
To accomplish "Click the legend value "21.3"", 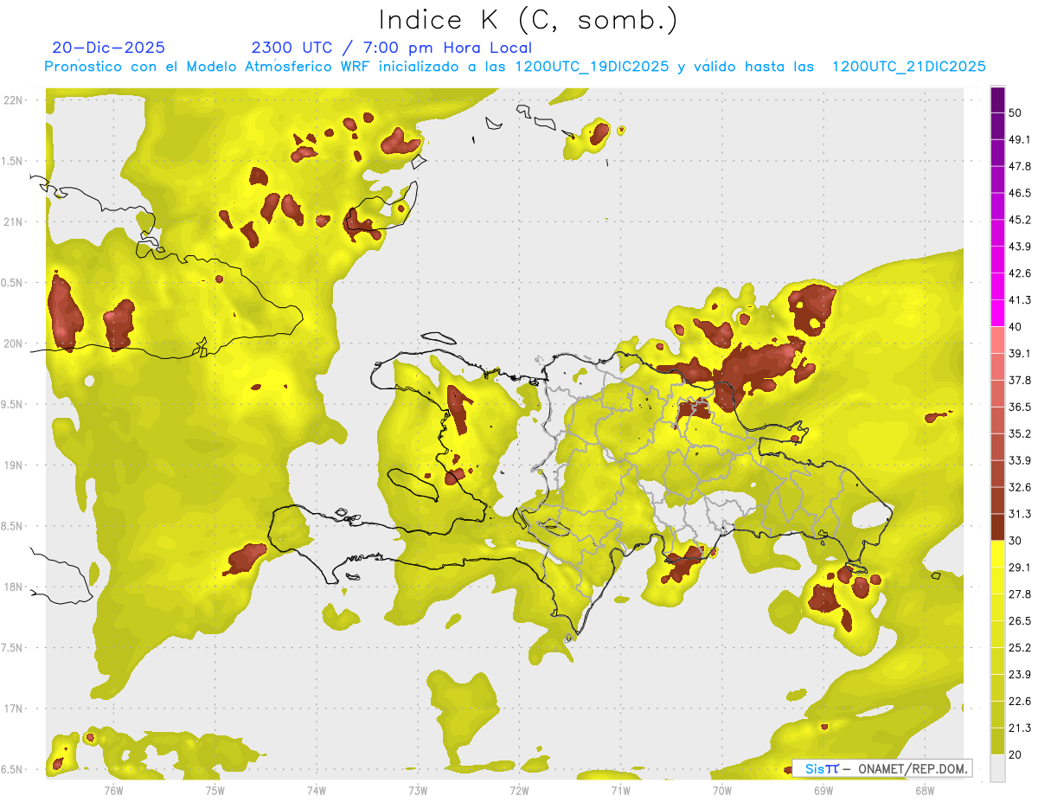I will (1020, 729).
